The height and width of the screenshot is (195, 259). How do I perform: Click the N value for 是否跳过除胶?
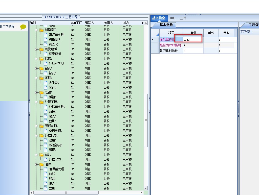(x=193, y=51)
